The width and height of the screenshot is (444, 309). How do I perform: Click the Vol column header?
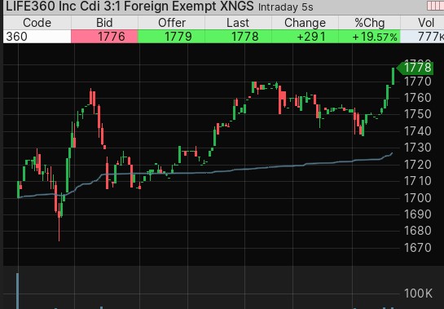422,23
